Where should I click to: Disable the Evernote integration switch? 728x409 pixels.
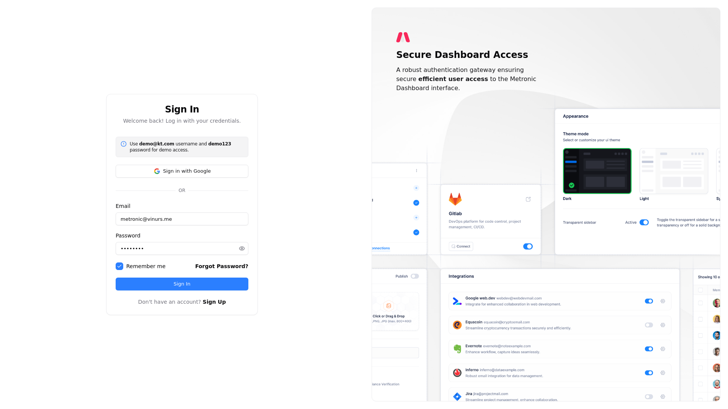point(649,349)
